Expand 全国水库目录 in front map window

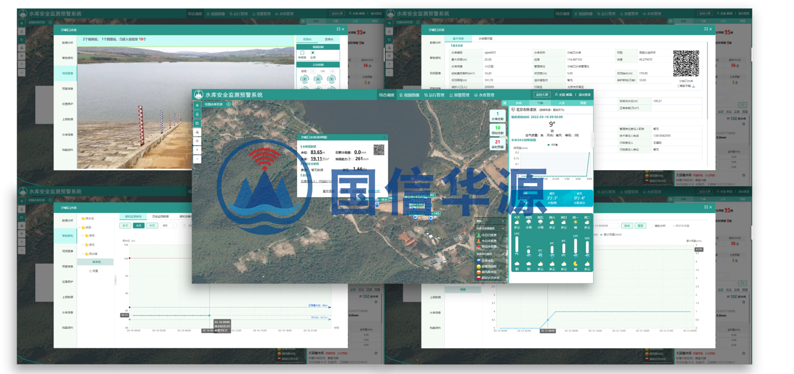tap(228, 104)
